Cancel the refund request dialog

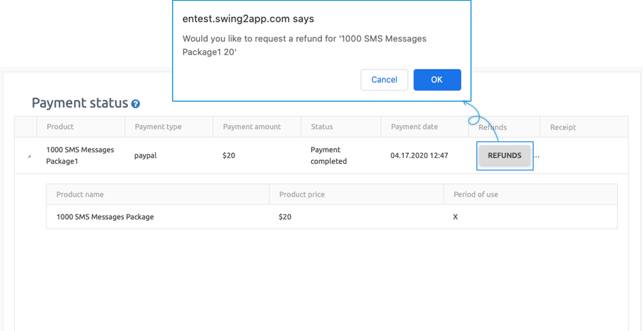tap(384, 80)
